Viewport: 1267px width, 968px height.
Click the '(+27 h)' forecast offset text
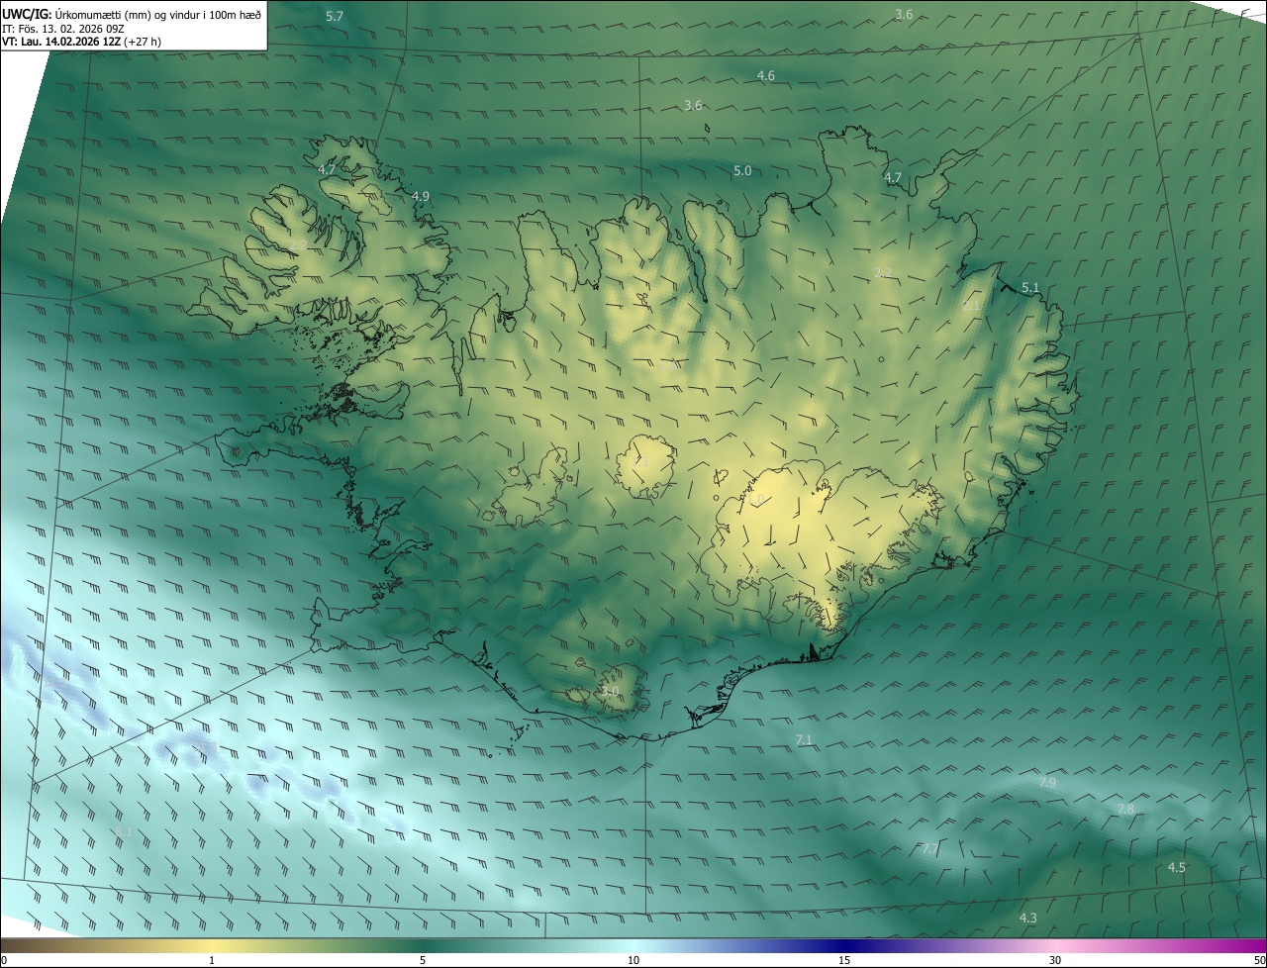pos(144,42)
